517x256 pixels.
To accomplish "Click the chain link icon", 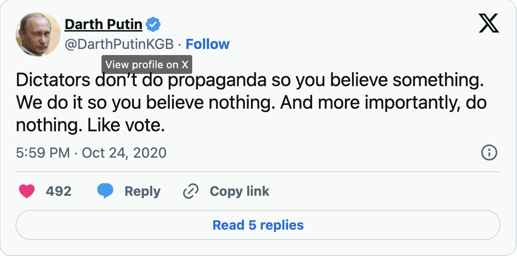I will 191,191.
